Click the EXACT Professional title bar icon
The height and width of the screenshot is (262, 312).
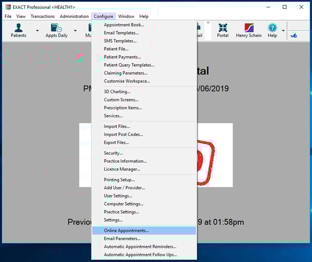(8, 7)
